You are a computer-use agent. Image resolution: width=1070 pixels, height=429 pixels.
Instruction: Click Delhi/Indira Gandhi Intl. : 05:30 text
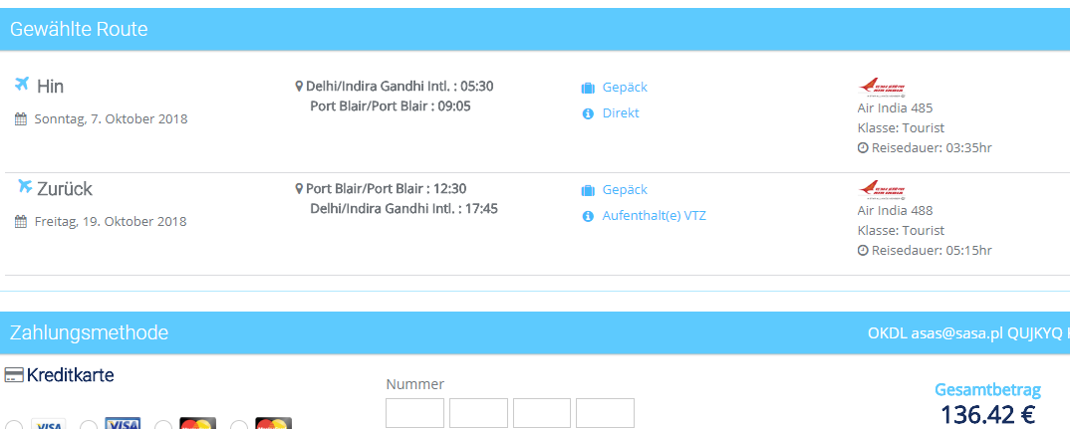[400, 87]
